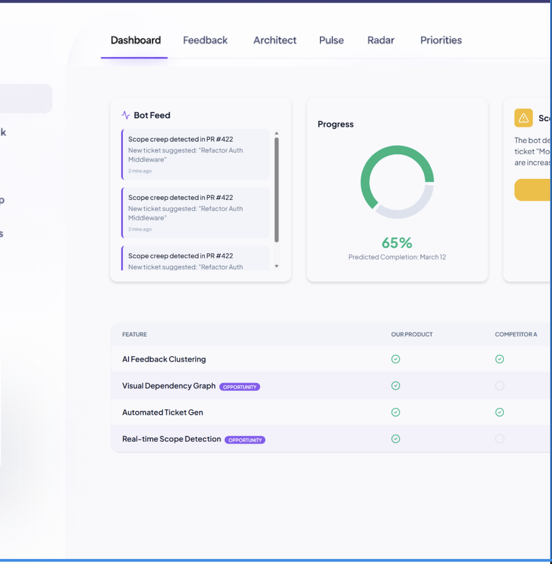Open the Architect tab

point(275,40)
